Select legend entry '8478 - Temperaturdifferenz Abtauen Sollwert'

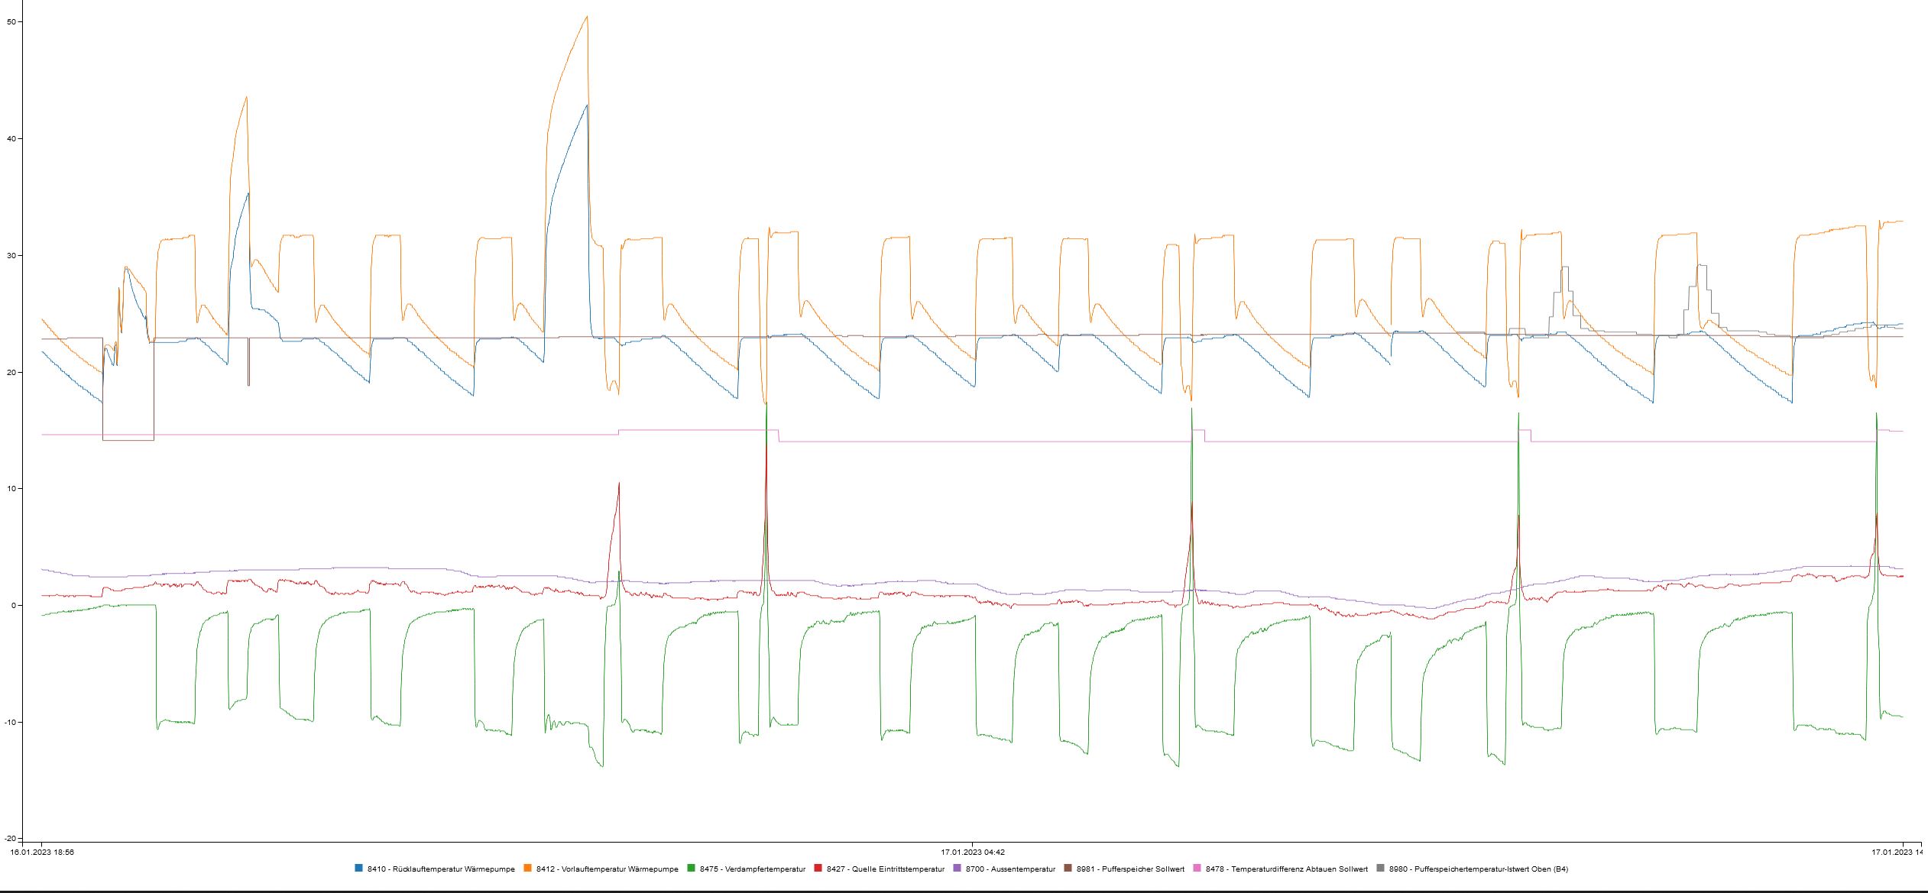(1287, 869)
